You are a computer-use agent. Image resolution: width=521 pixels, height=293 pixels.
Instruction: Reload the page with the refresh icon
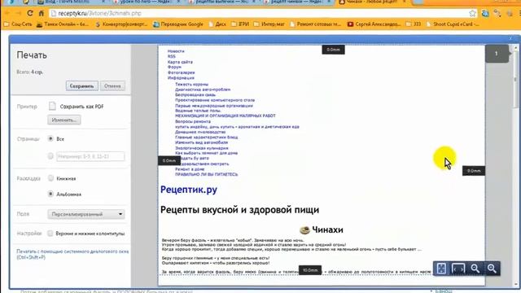tap(30, 13)
